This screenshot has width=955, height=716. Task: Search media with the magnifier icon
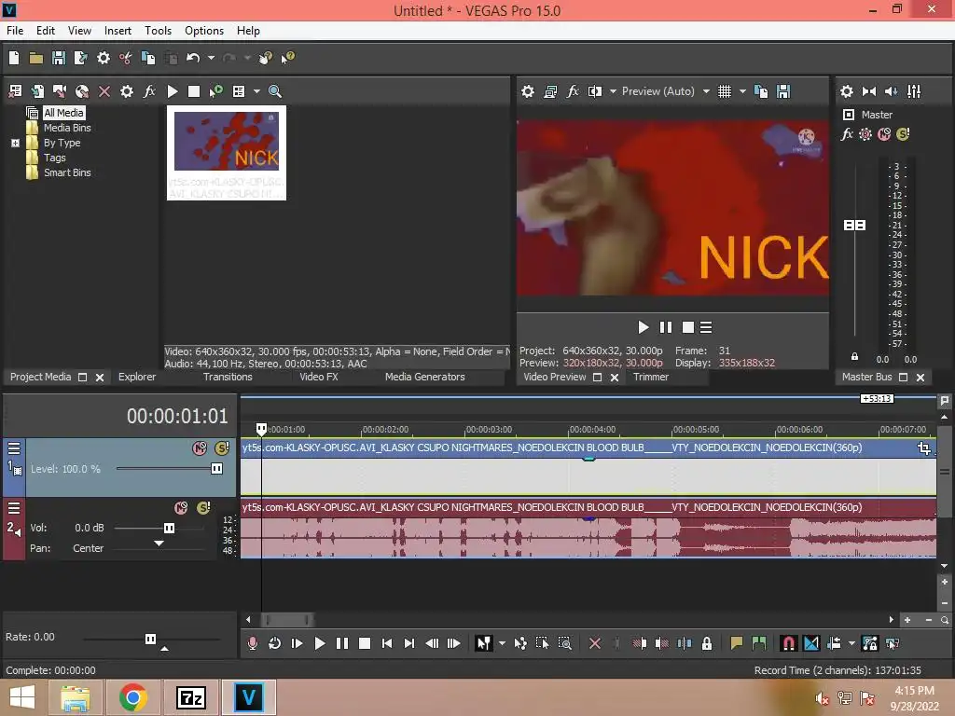tap(275, 91)
